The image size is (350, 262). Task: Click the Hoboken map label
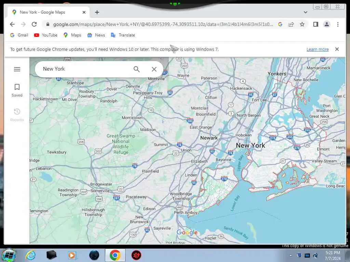(243, 135)
